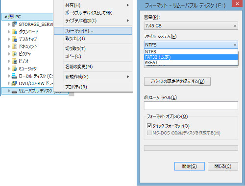The height and width of the screenshot is (186, 245).
Task: Click the ローカル ディスク drive icon
Action: (x=15, y=76)
